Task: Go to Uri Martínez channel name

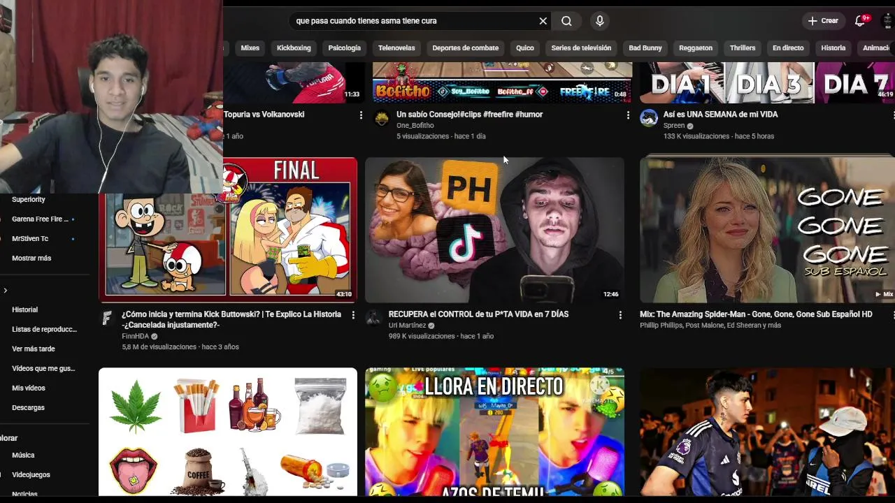Action: coord(407,326)
